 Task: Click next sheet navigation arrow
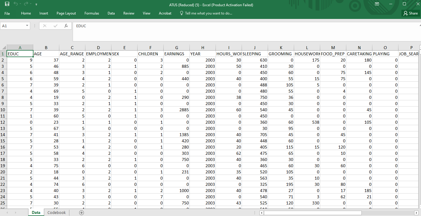coord(15,213)
